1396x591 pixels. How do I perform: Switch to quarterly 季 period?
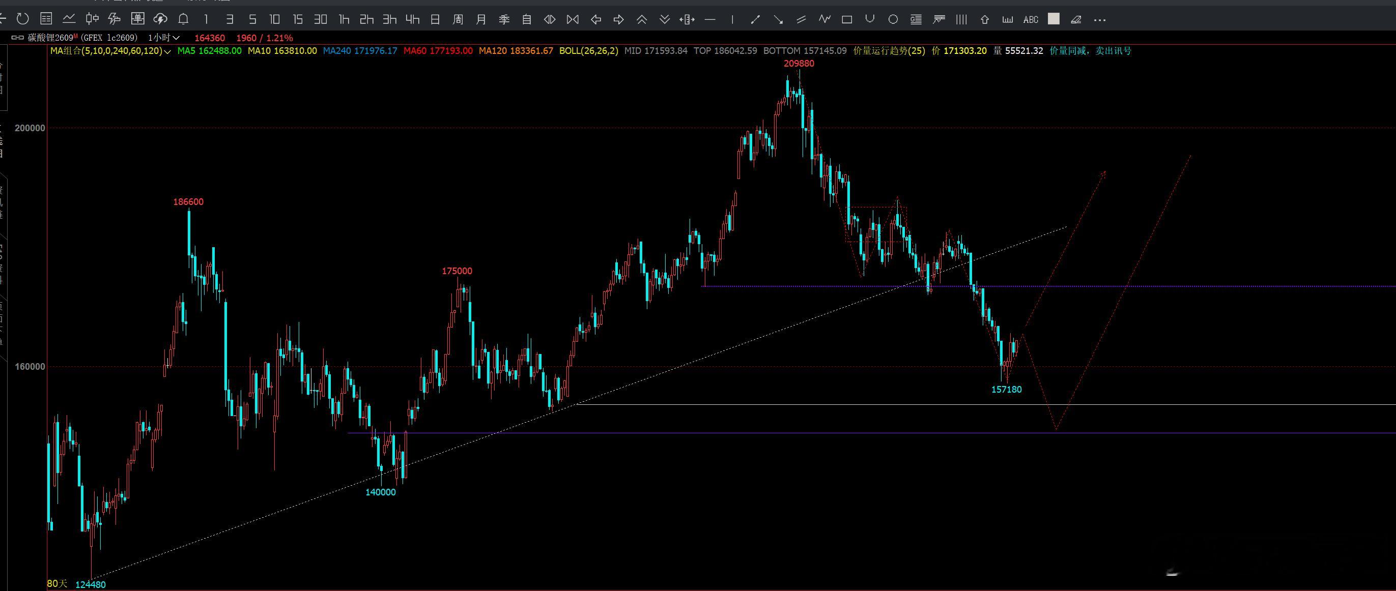pyautogui.click(x=504, y=19)
